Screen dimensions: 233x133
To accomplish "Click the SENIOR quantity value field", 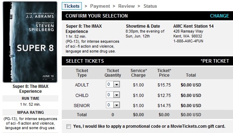I will pyautogui.click(x=110, y=105).
